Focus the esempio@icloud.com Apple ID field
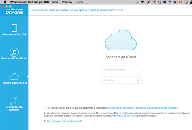The width and height of the screenshot is (192, 130). pyautogui.click(x=121, y=70)
